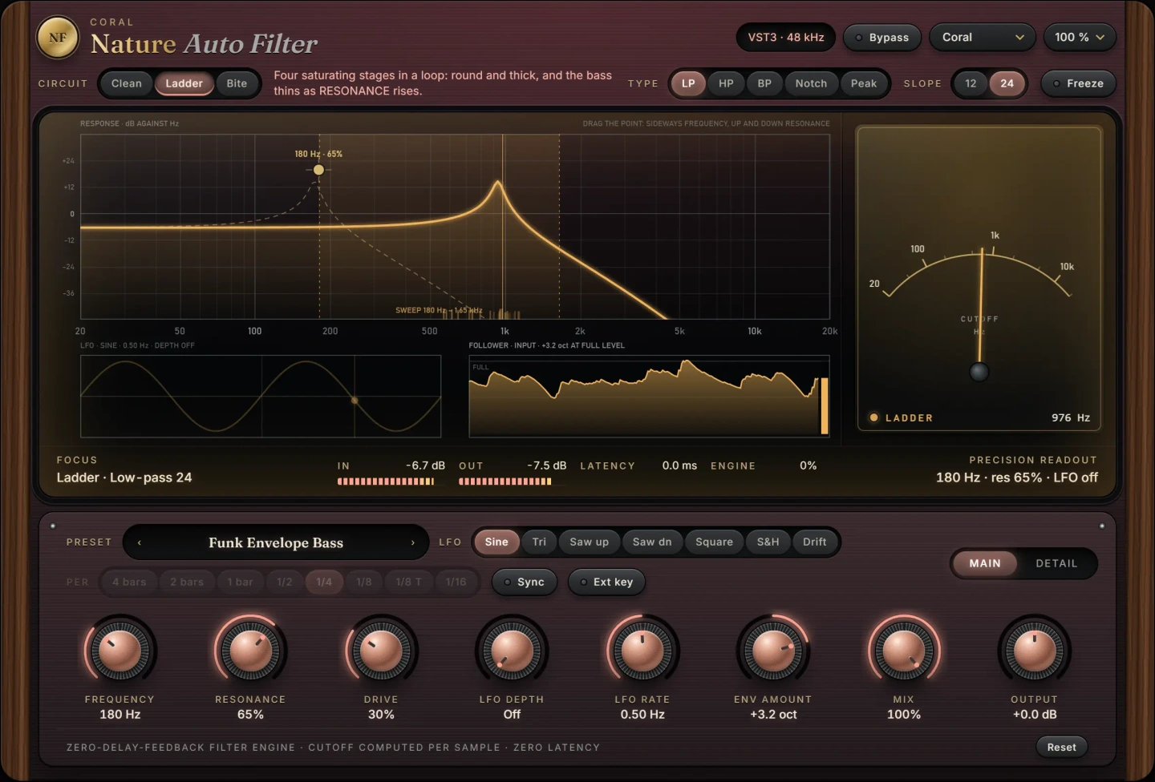Toggle the Bypass switch
1155x782 pixels.
point(881,38)
